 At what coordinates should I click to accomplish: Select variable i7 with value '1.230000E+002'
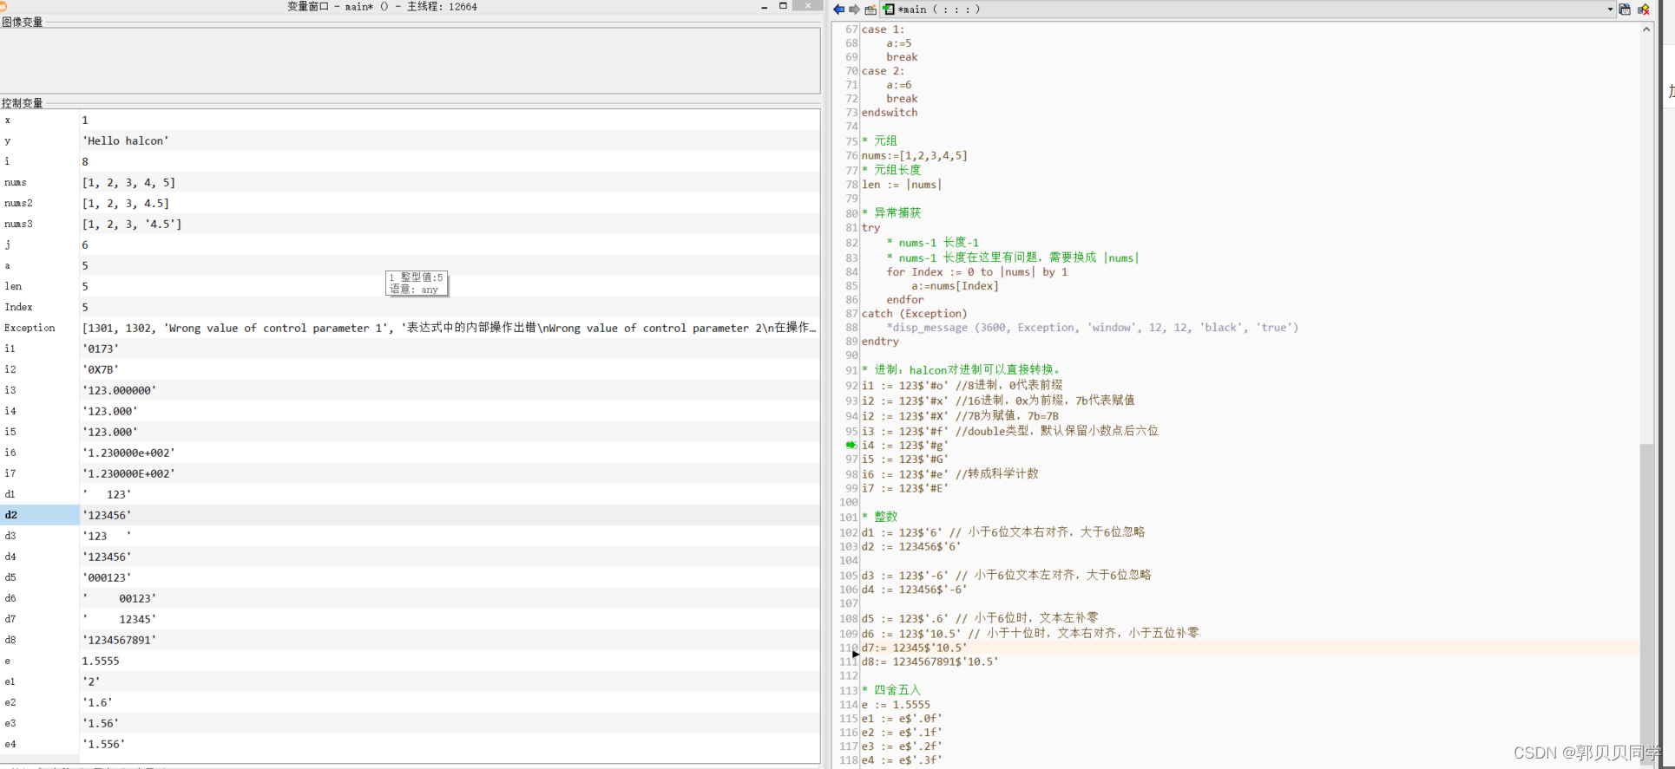pos(410,473)
